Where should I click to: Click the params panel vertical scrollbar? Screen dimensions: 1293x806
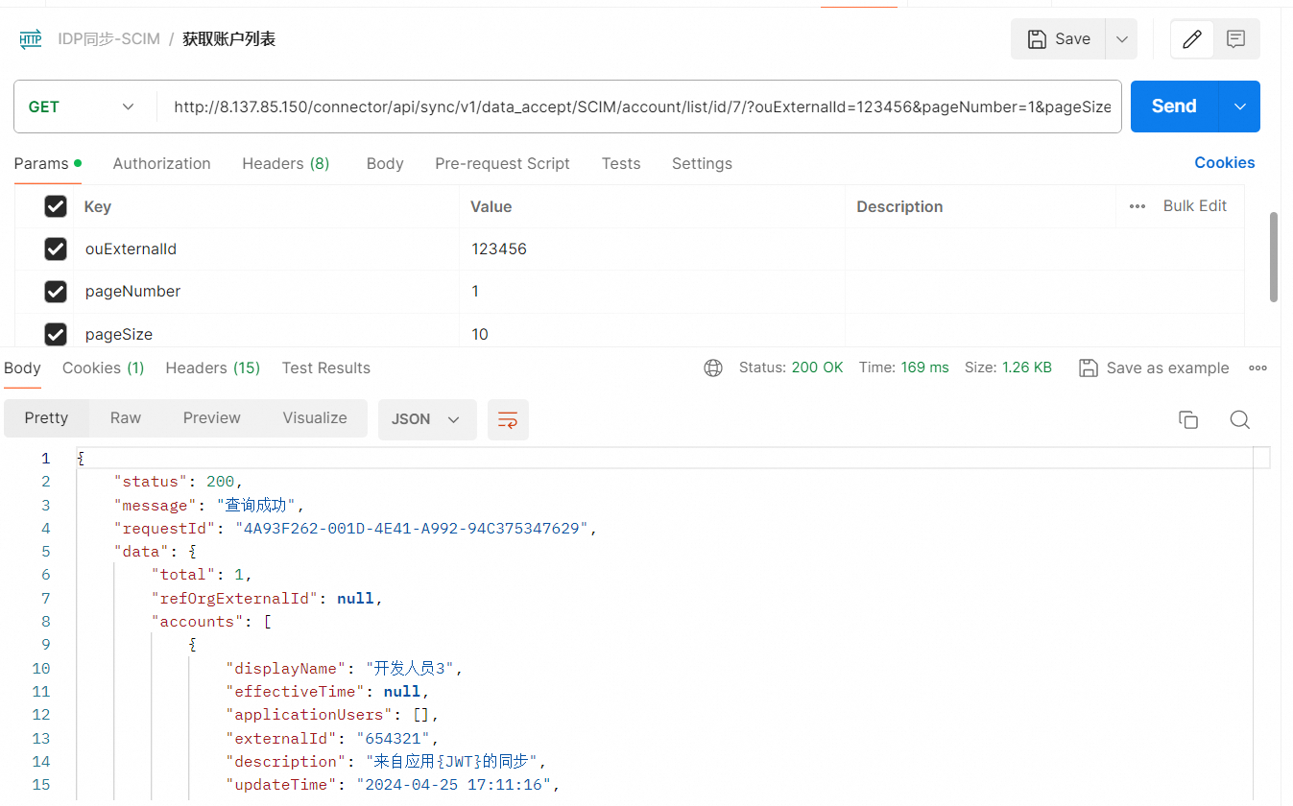[1274, 257]
